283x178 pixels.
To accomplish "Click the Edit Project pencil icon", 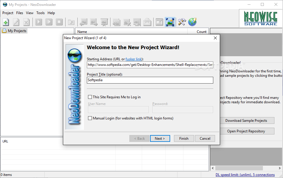I will click(16, 22).
